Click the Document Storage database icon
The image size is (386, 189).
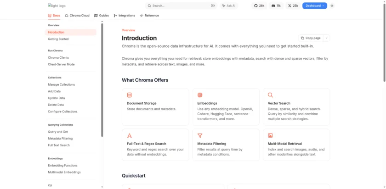pos(129,95)
